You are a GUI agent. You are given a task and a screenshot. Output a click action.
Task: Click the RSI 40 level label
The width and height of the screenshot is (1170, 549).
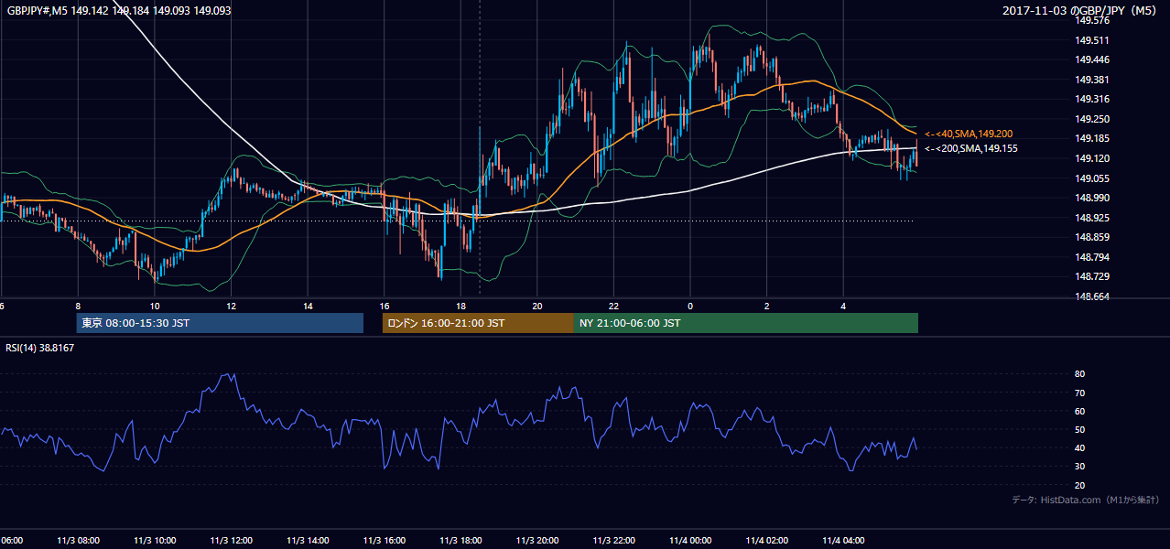(x=1080, y=448)
